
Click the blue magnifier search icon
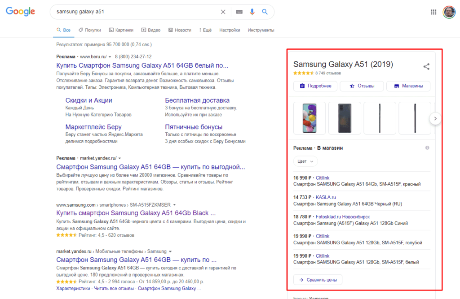[265, 12]
